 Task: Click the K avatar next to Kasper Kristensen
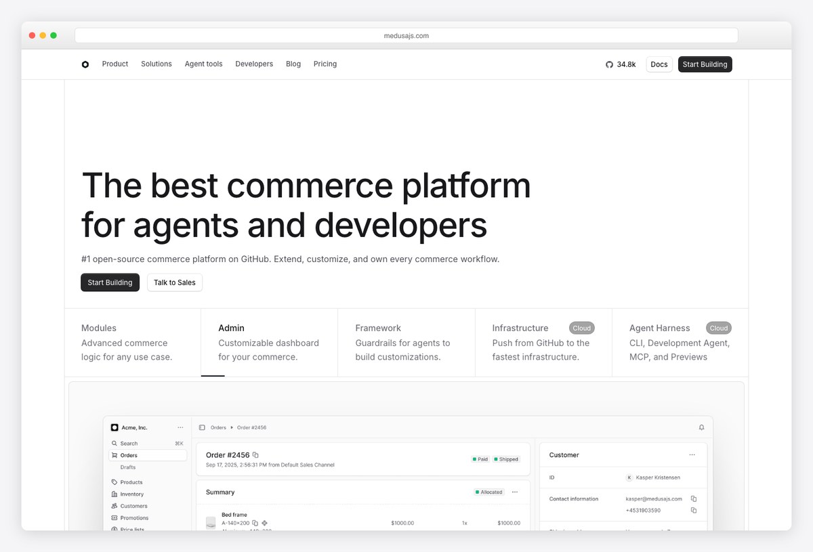(629, 477)
